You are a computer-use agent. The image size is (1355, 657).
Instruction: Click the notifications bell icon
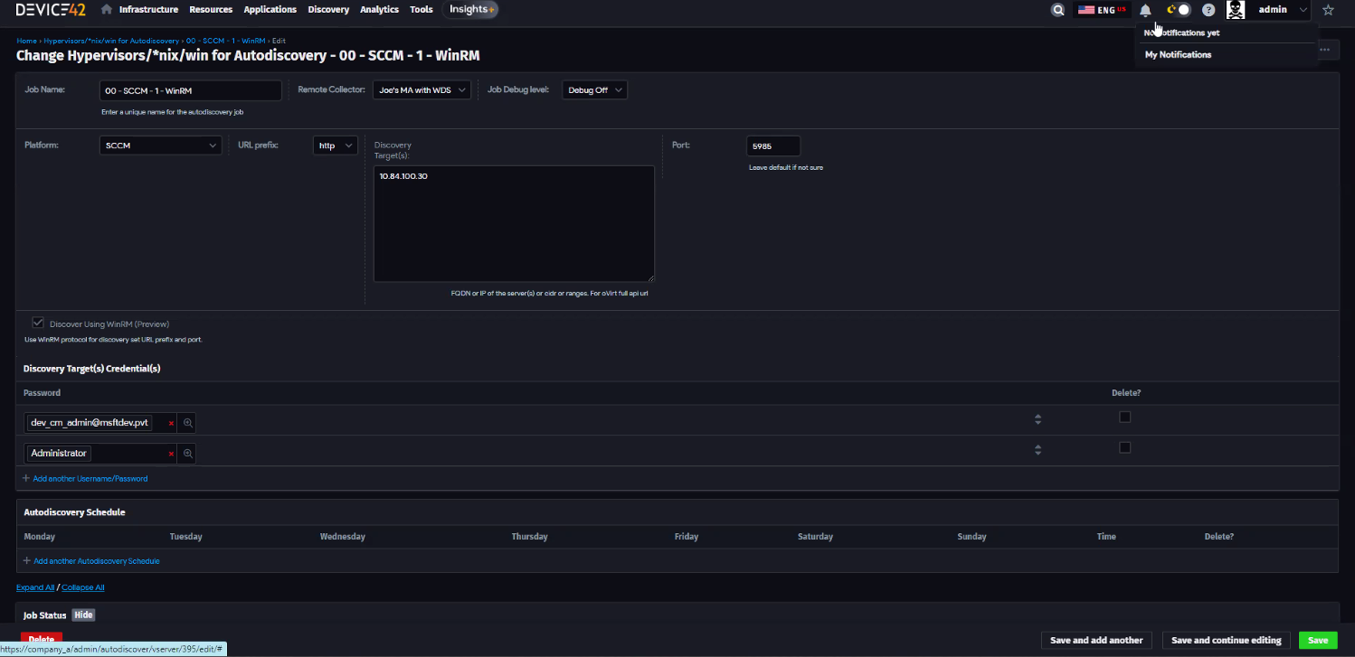click(x=1145, y=10)
